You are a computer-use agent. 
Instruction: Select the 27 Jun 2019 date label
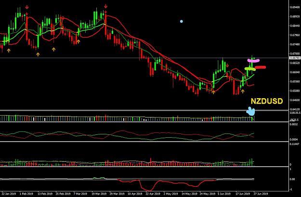tap(261, 194)
